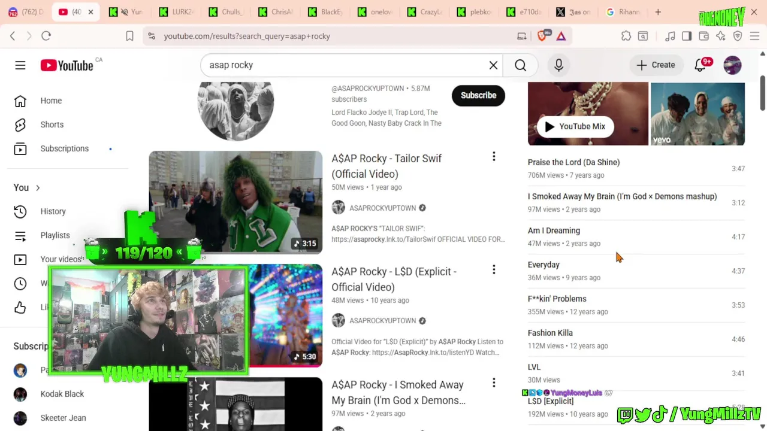Click the page vertical scrollbar
767x431 pixels.
(762, 93)
